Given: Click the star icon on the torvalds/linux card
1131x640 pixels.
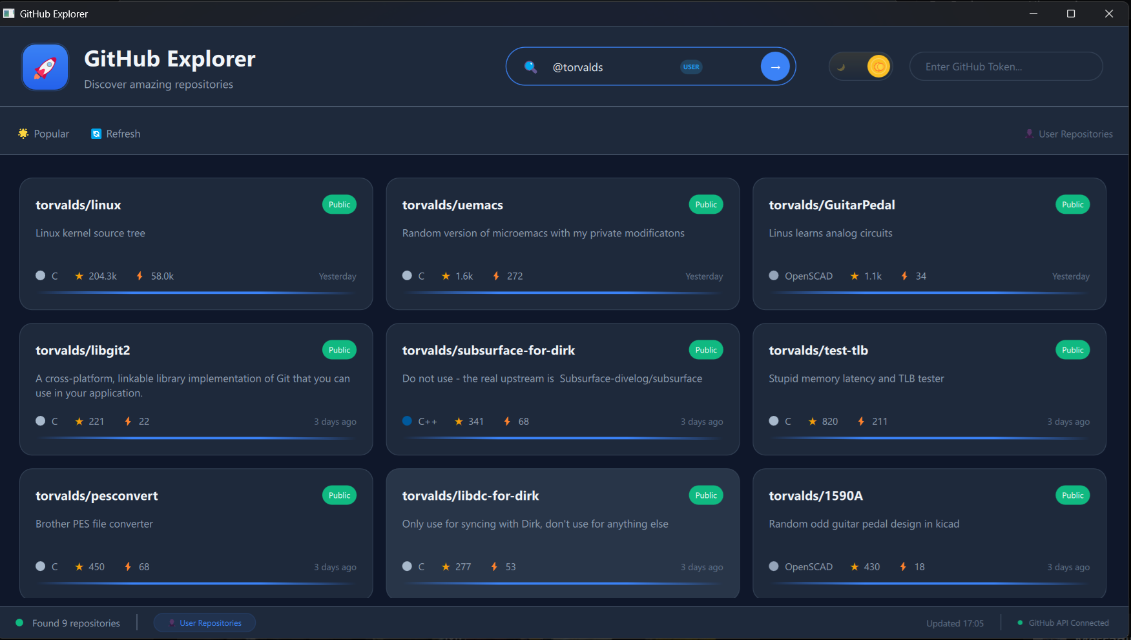Looking at the screenshot, I should [x=79, y=276].
